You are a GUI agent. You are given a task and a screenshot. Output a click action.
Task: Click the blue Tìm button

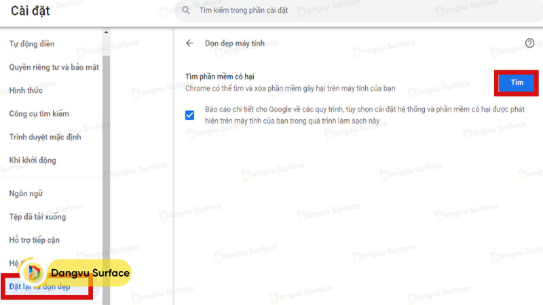pyautogui.click(x=517, y=83)
